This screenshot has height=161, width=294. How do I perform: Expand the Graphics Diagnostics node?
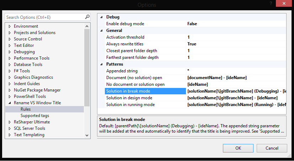[10, 77]
